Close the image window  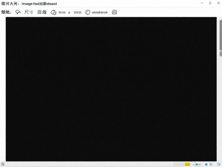tap(219, 3)
